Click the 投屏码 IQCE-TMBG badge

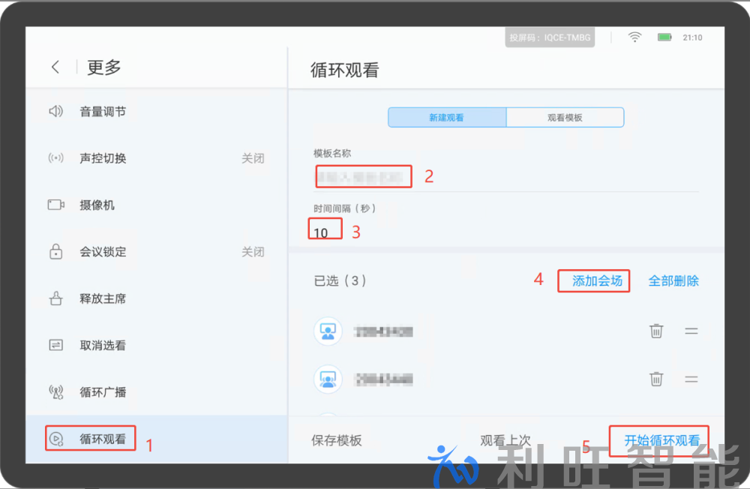(x=550, y=37)
